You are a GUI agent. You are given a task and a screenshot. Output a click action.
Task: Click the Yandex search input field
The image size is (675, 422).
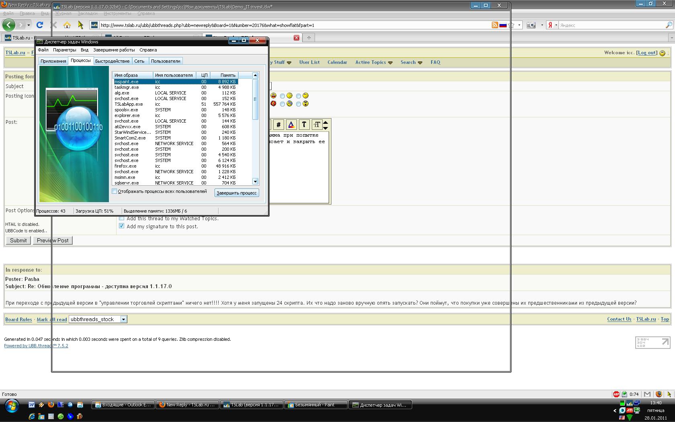[612, 25]
